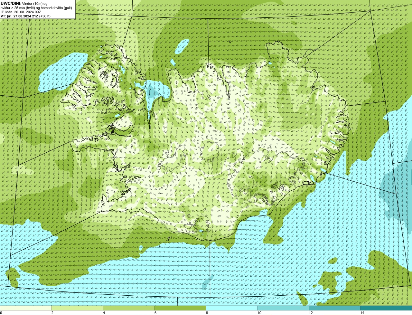Click the legend scale label "10"
The image size is (412, 315).
pos(259,313)
